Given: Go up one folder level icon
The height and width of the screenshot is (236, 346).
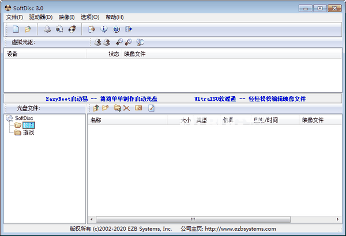Looking at the screenshot, I should (x=96, y=108).
